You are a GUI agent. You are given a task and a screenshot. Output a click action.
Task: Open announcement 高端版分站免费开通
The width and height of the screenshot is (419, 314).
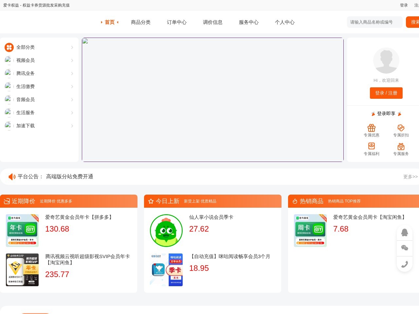click(x=70, y=177)
